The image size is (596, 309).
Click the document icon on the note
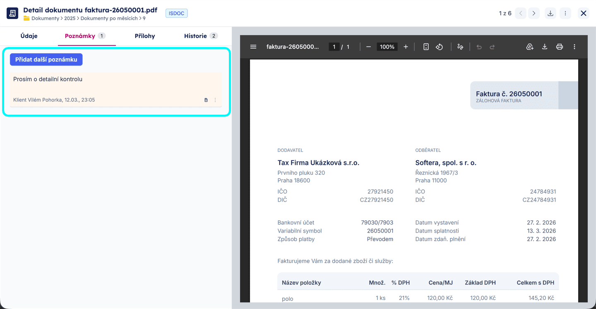[206, 100]
